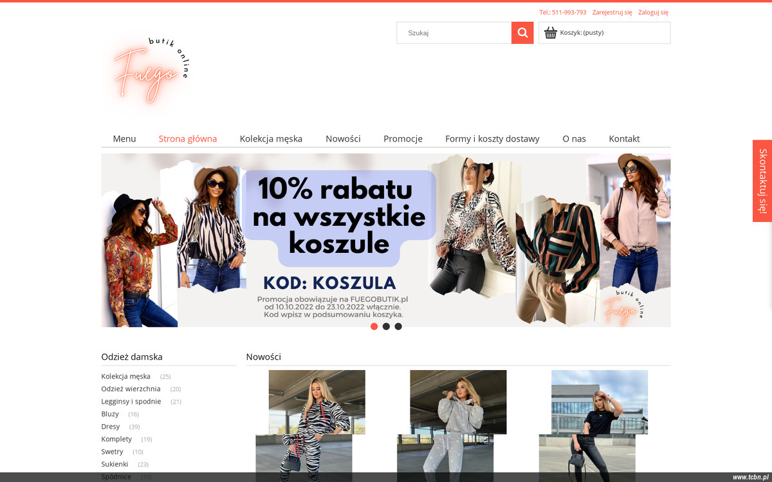Select the first slider dot indicator
Screen dimensions: 772x482
point(374,326)
